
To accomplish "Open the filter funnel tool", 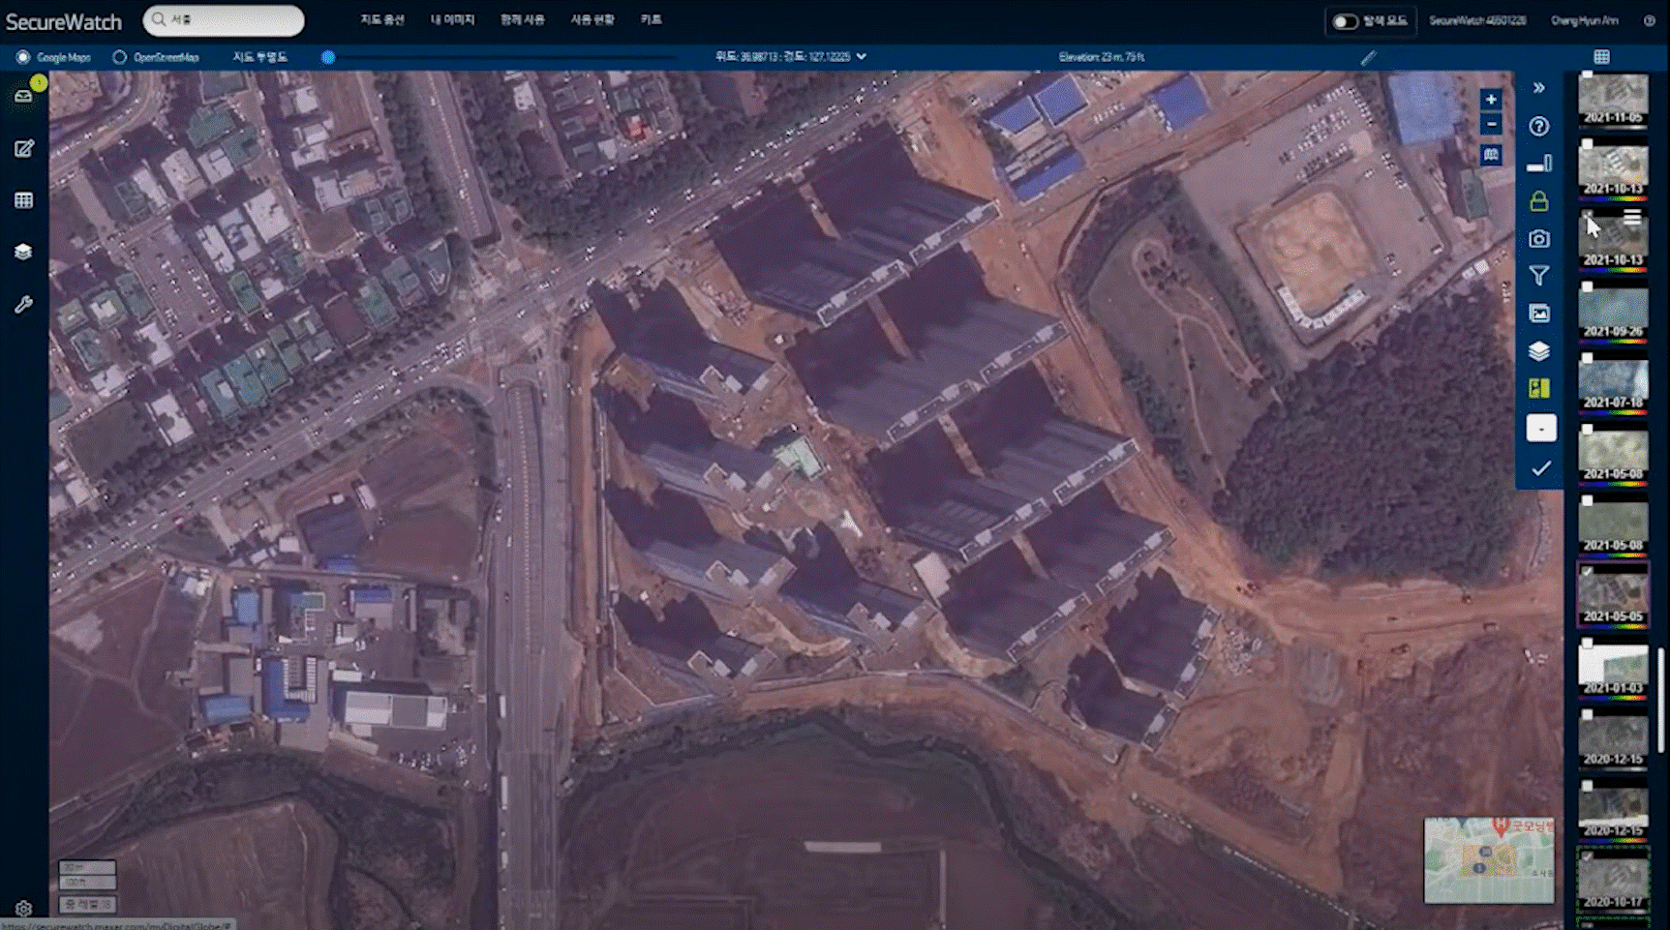I will tap(1538, 277).
